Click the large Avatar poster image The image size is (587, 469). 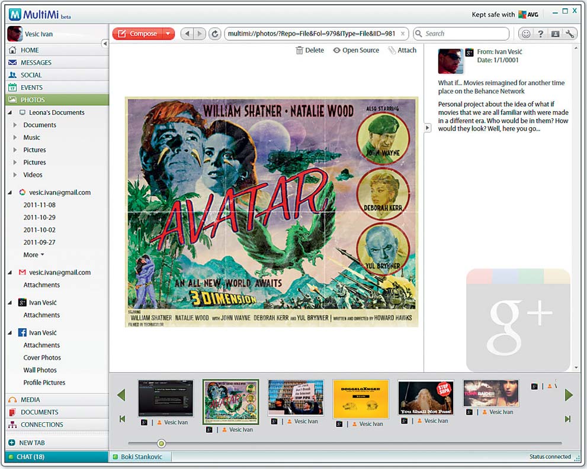point(271,212)
